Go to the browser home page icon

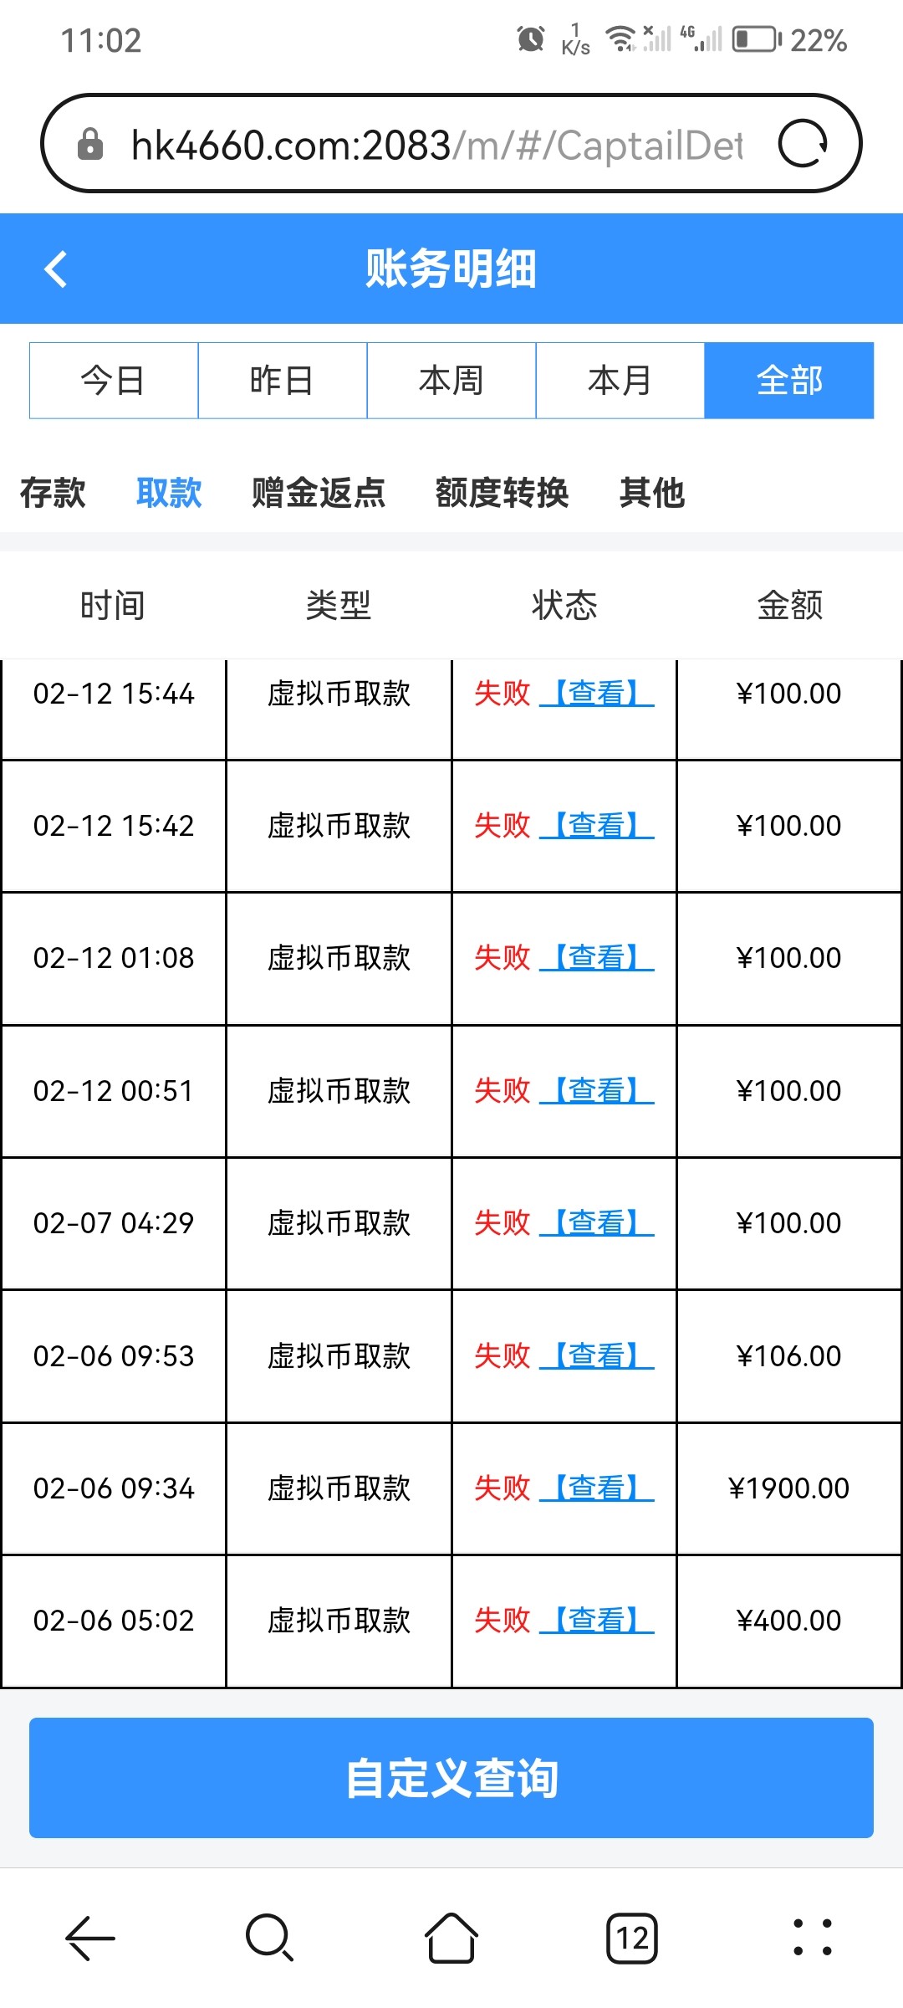click(451, 1938)
